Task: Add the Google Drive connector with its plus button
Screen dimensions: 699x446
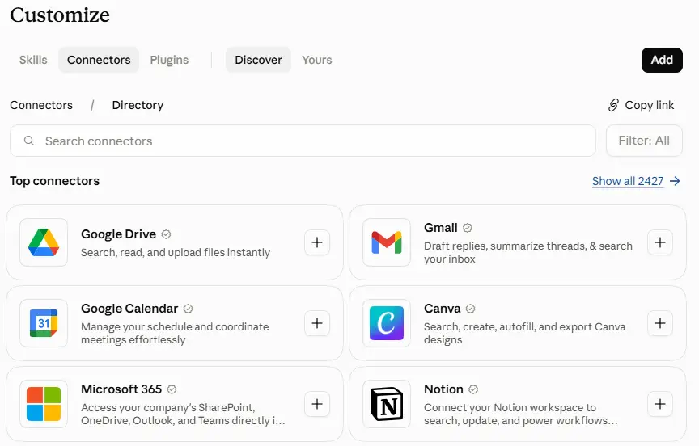Action: (317, 242)
